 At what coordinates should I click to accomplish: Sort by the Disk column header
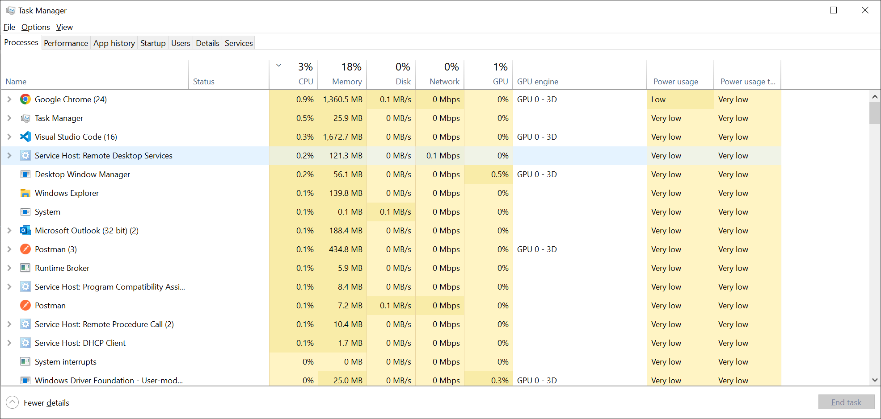[x=391, y=75]
